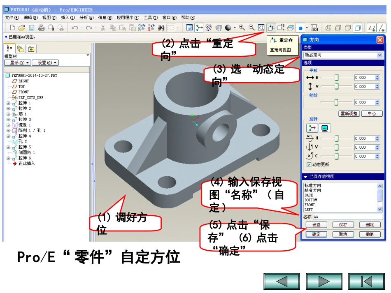The image size is (391, 293).
Task: Select BACK in saved views list
Action: point(309,196)
